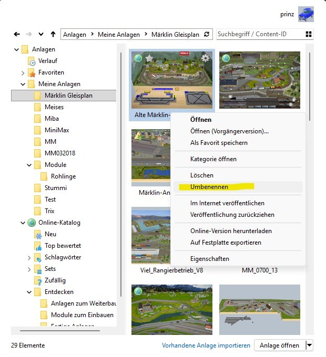This screenshot has height=357, width=326.
Task: Click the Sets folder icon
Action: [x=38, y=269]
